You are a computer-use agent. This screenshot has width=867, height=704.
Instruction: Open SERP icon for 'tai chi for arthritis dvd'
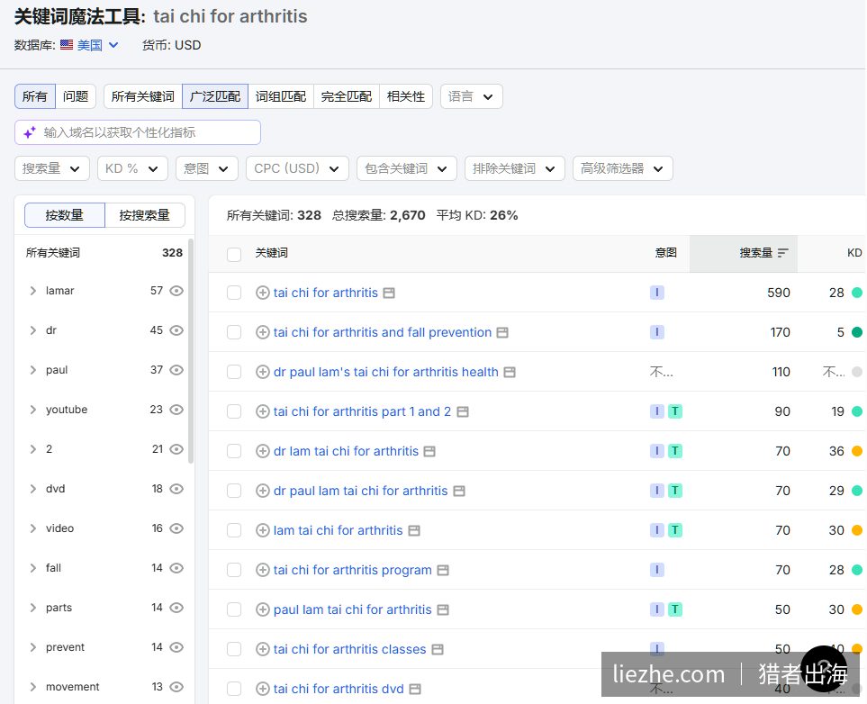pos(415,689)
